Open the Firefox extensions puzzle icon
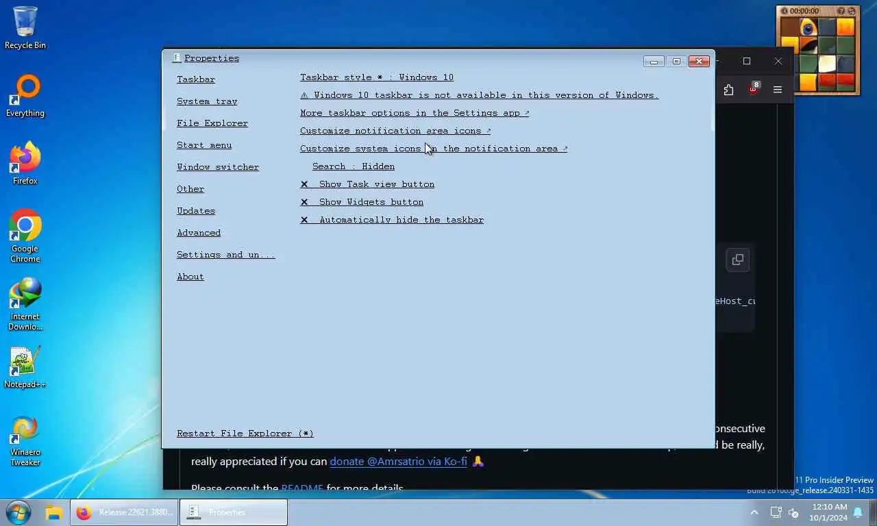 (x=728, y=90)
